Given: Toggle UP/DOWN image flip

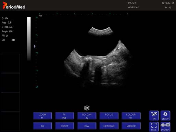Looking at the screenshot, I should [x=109, y=126].
